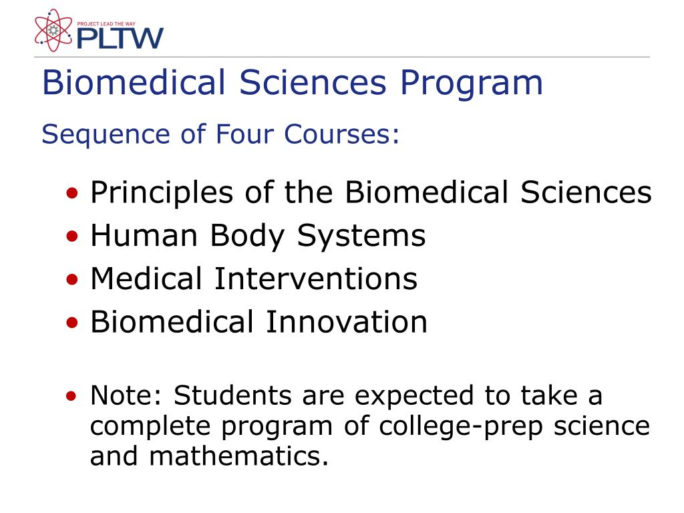
Task: Click the gear in the atom logo
Action: coord(53,30)
